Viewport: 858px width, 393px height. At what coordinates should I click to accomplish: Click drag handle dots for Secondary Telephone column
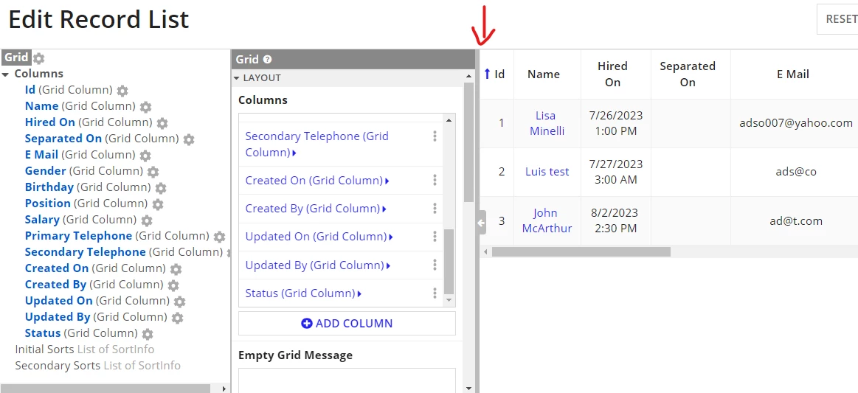coord(435,136)
